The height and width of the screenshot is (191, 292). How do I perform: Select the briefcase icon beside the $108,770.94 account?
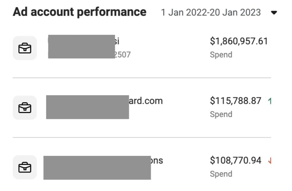click(25, 168)
